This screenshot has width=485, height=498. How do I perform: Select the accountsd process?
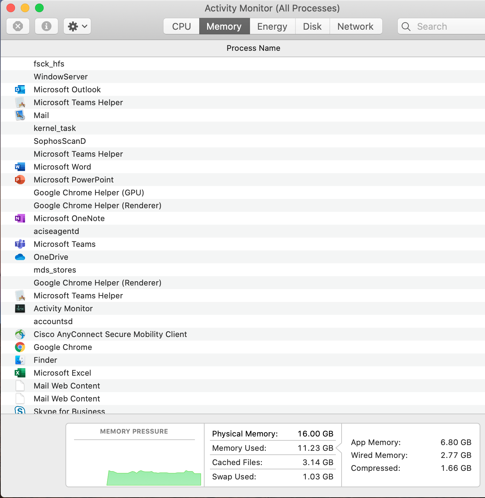[x=243, y=321]
